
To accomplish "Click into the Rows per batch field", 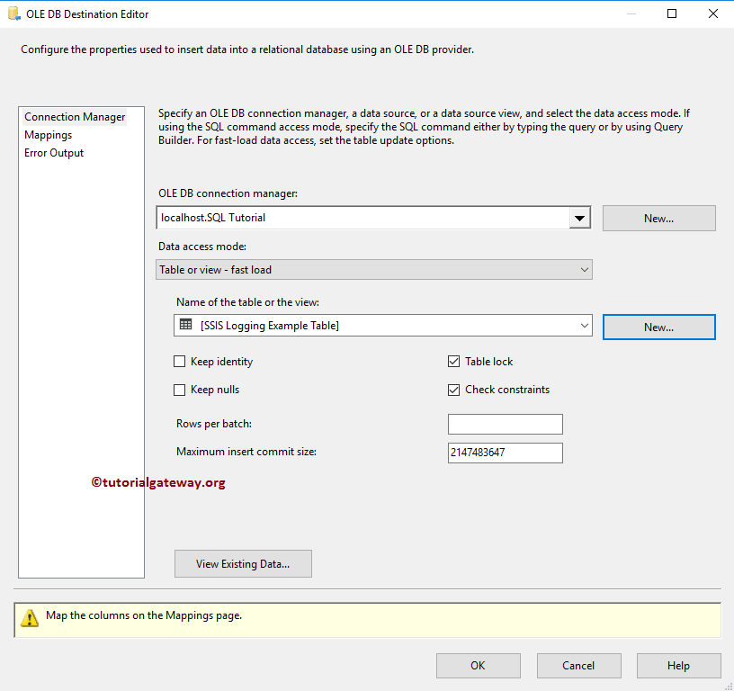I will [505, 425].
